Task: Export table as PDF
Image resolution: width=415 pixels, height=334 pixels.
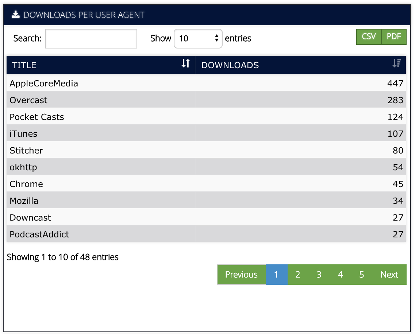Action: tap(394, 37)
